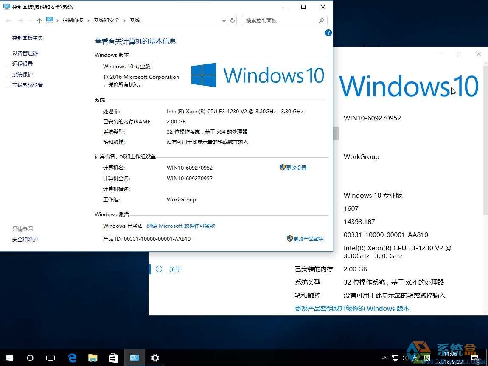
Task: Open File Explorer on the taskbar
Action: (x=93, y=358)
